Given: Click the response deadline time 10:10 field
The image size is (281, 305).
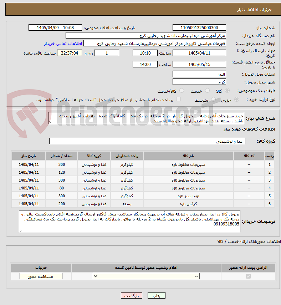Looking at the screenshot, I should pyautogui.click(x=145, y=53).
